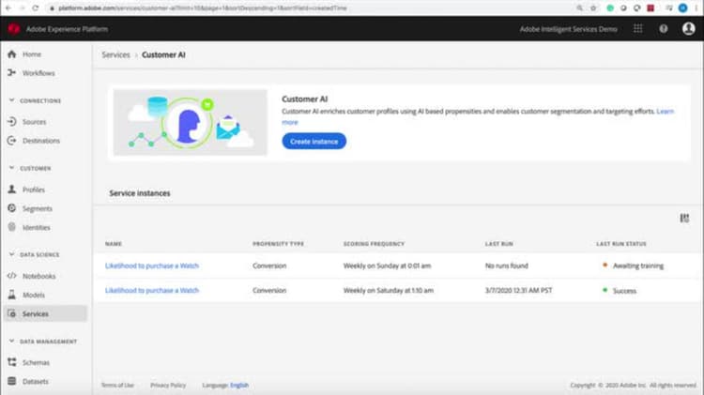Click the 'Weekly on Sunday at 0:01 am' cell
704x395 pixels.
coord(387,266)
